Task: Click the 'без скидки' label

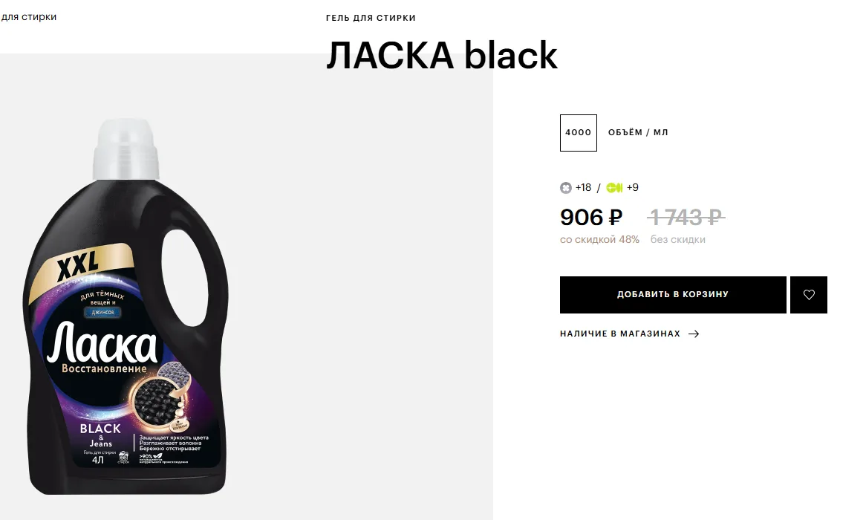Action: click(677, 239)
